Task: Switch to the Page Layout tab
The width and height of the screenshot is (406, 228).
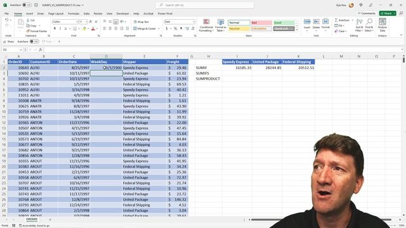Action: point(56,13)
